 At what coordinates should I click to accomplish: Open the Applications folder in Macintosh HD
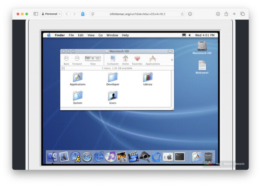coord(77,77)
